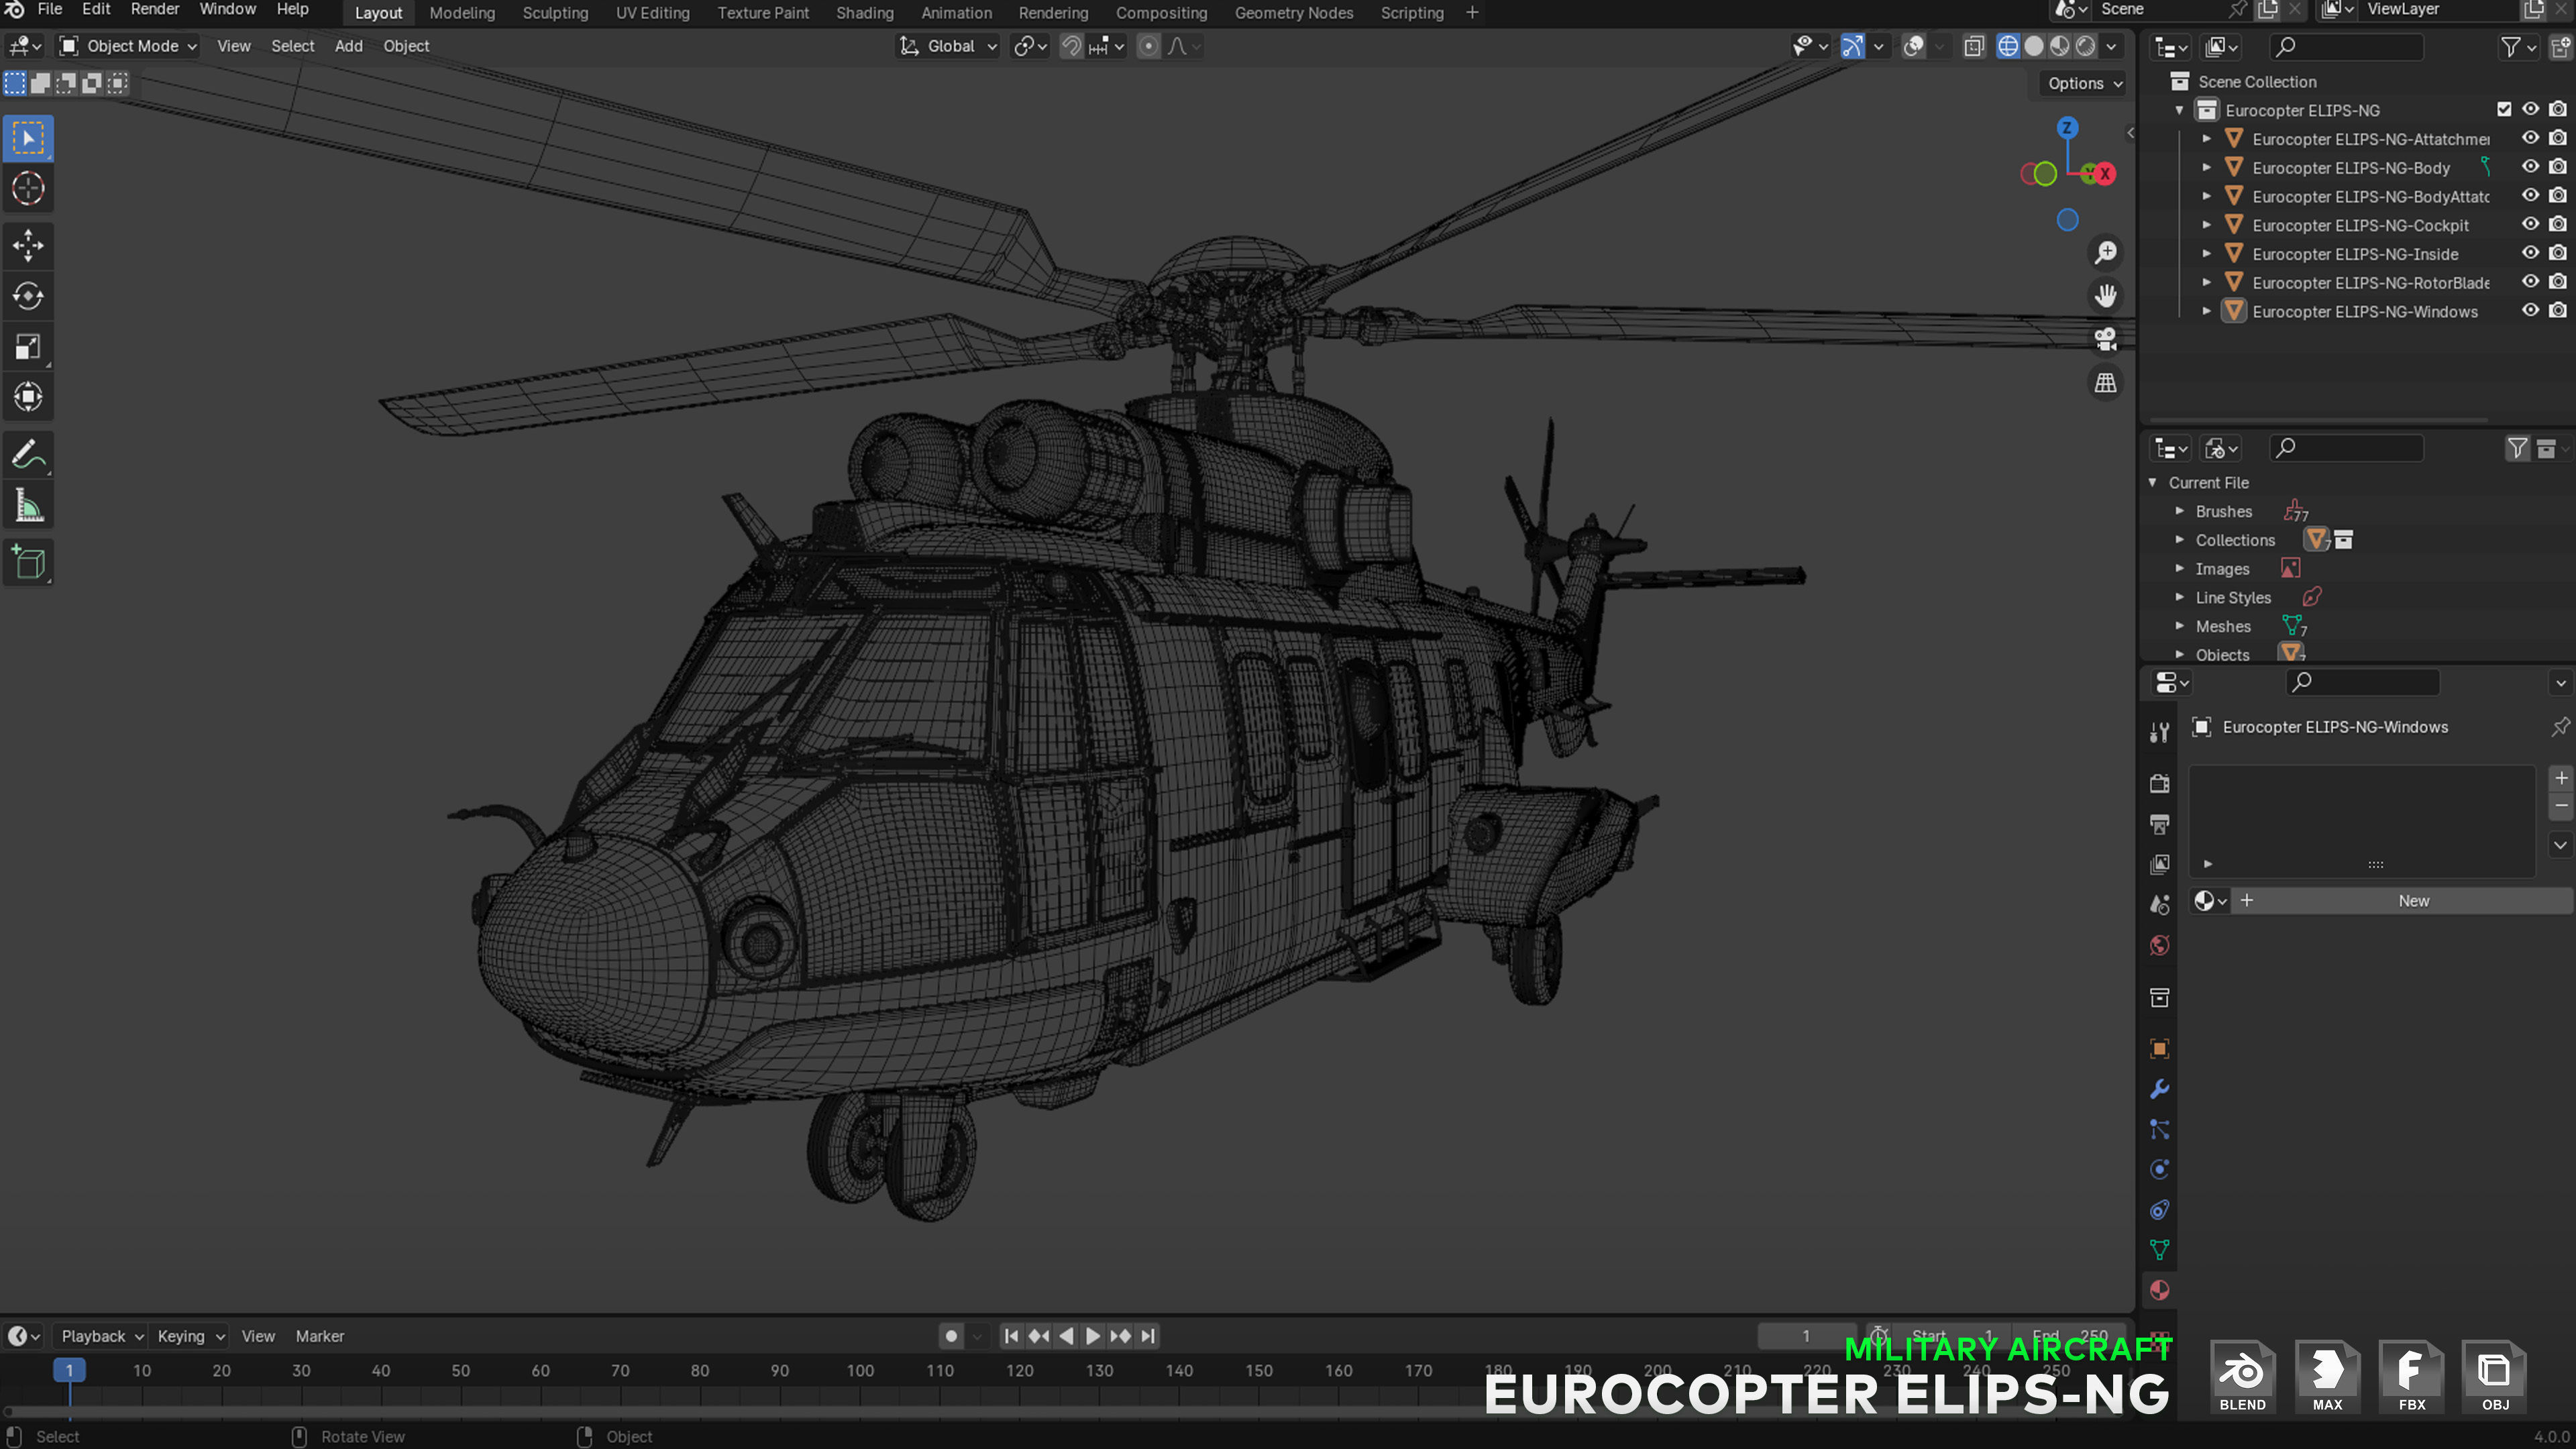Toggle the camera view icon
The width and height of the screenshot is (2576, 1449).
[x=2105, y=340]
